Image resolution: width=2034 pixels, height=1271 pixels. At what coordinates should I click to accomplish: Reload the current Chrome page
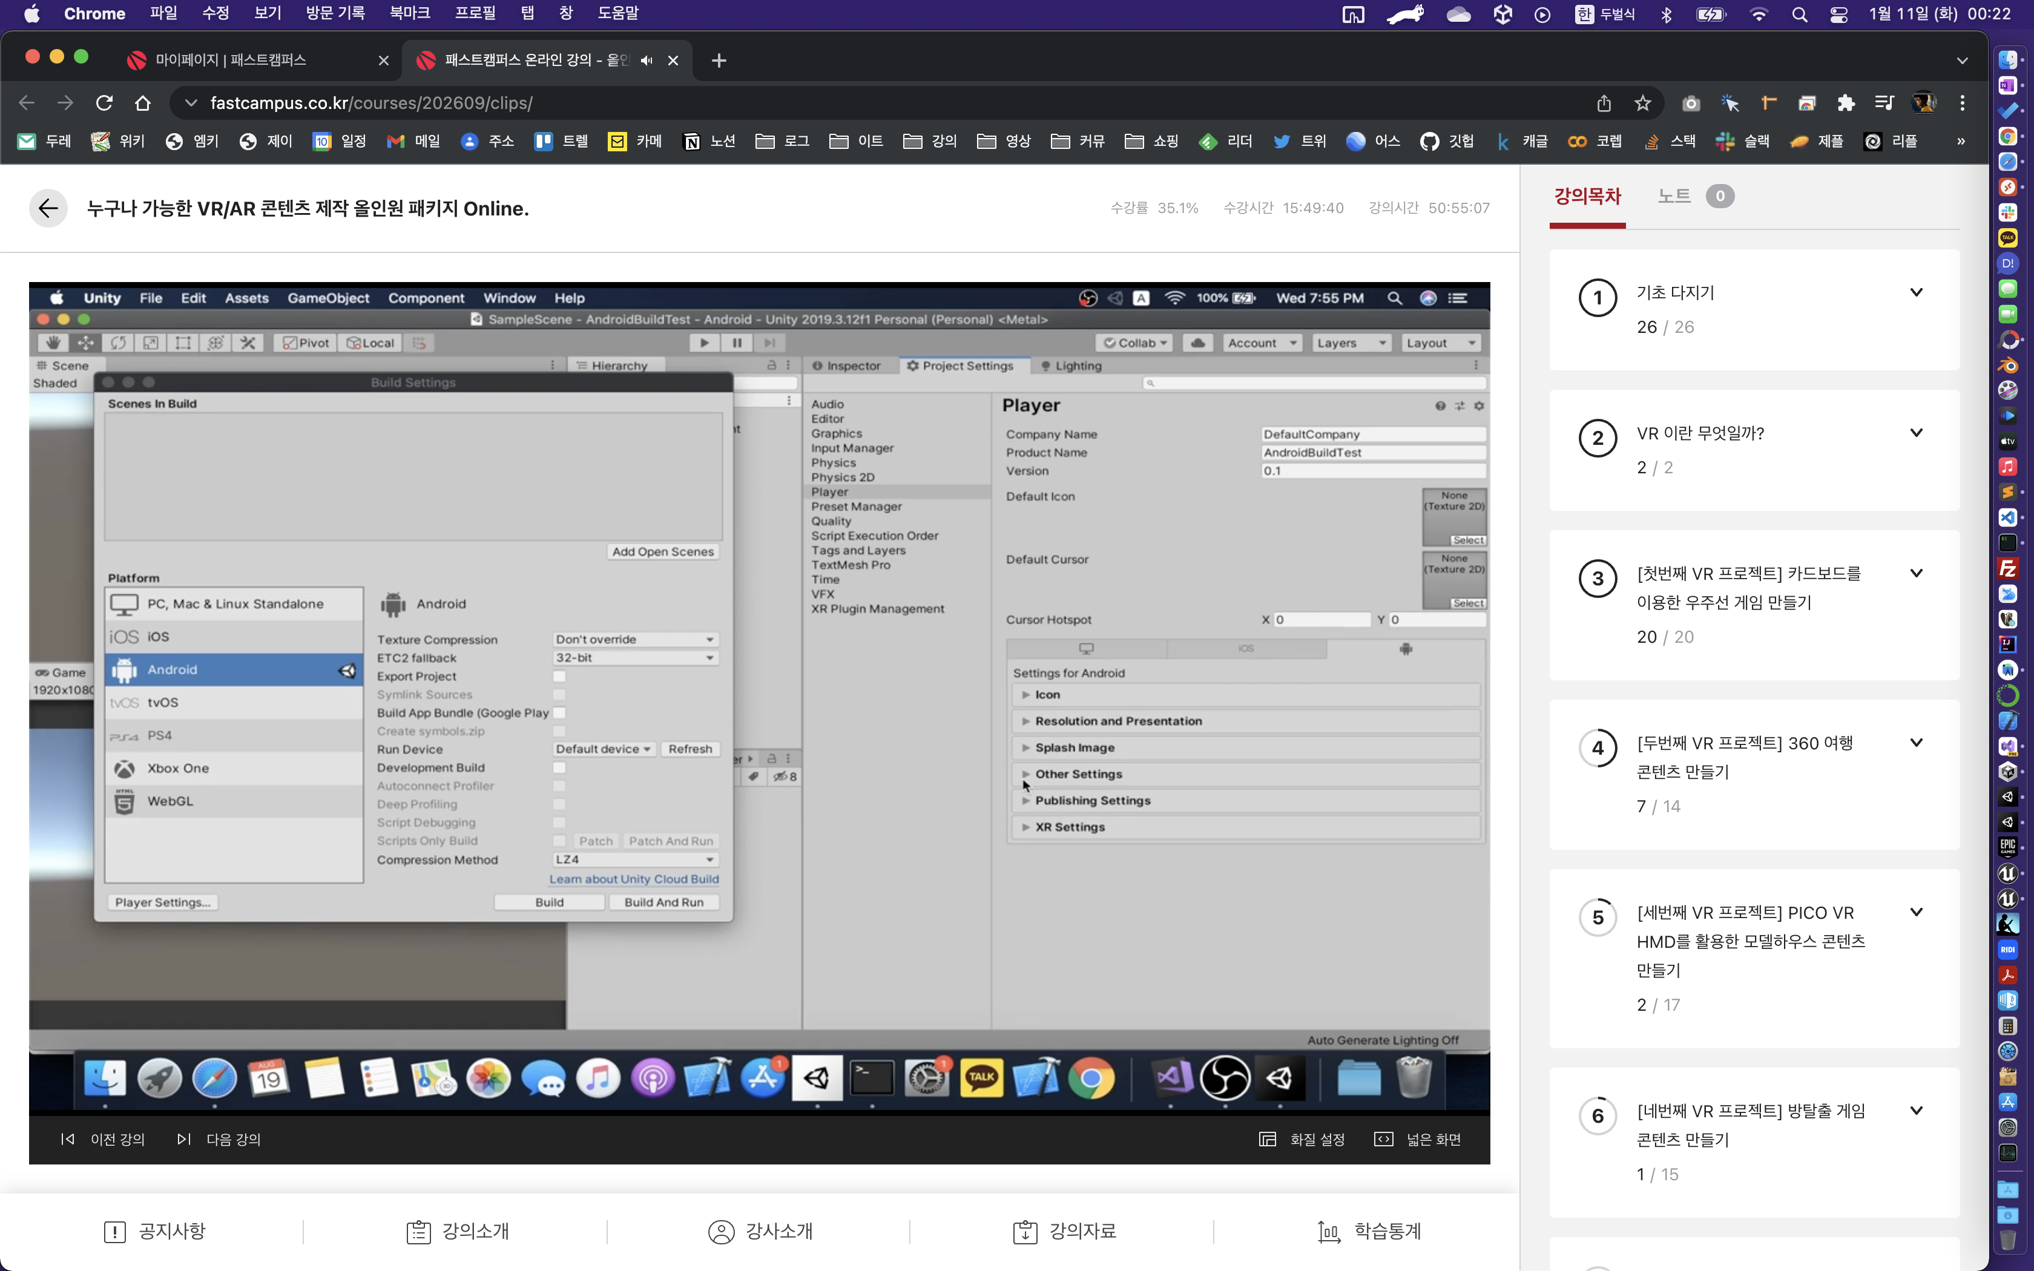(x=104, y=102)
